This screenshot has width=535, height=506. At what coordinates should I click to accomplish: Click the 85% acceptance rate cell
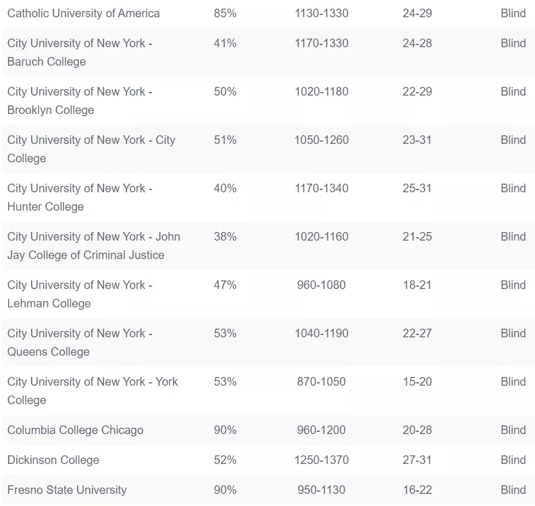coord(225,13)
